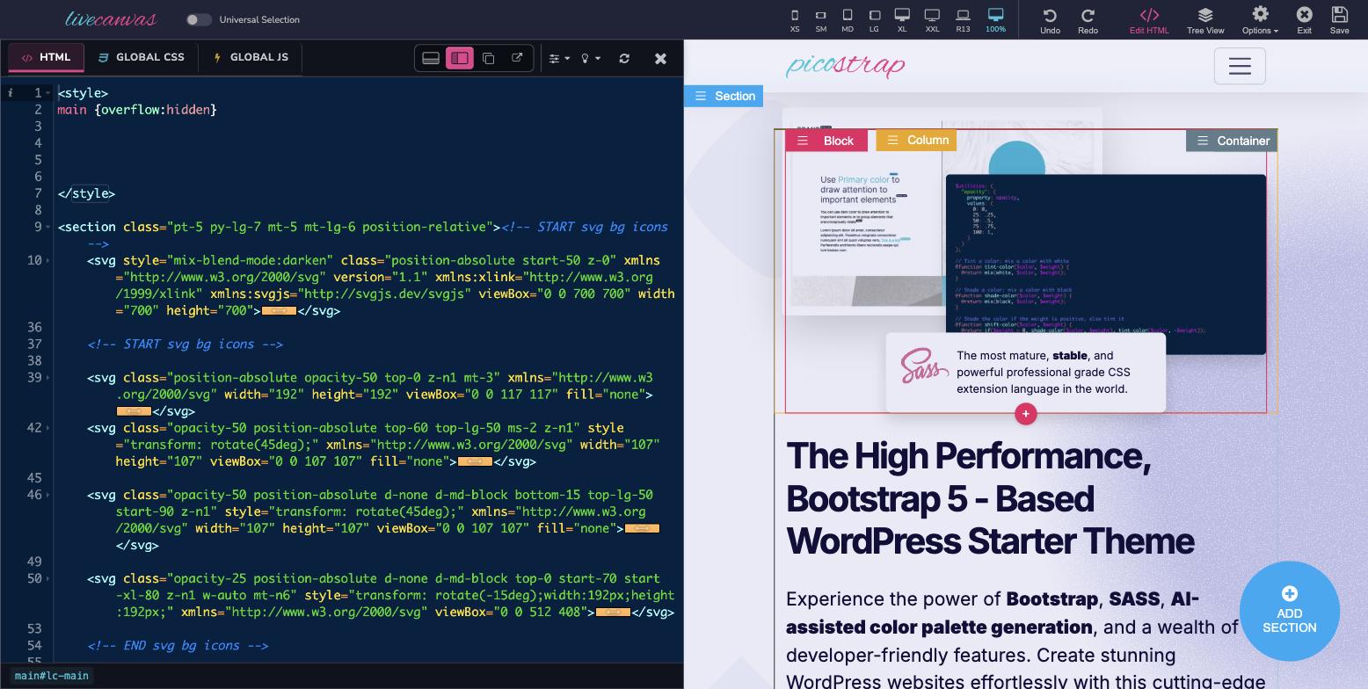Click the livecanvas logo

[x=111, y=18]
